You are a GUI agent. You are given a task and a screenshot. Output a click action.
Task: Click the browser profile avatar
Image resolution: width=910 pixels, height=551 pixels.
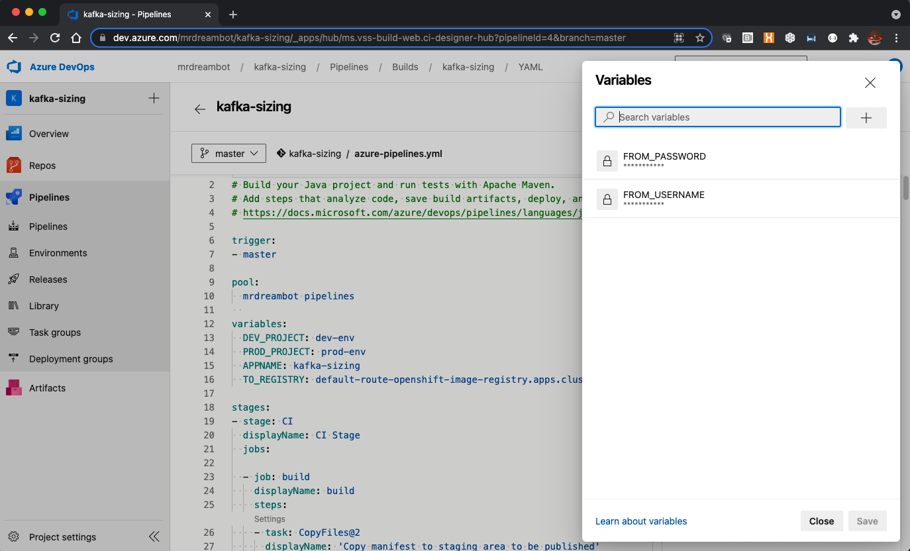(x=875, y=38)
